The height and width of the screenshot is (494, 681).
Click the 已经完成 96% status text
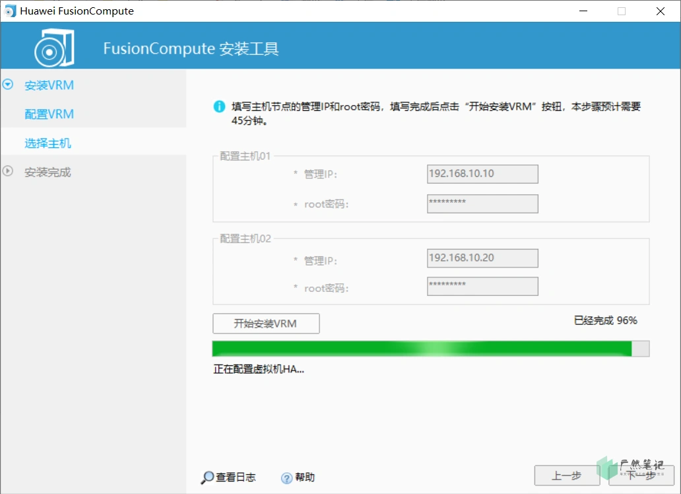pos(605,320)
